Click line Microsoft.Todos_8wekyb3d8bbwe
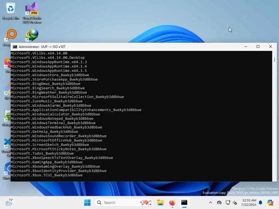Image resolution: width=279 pixels, height=209 pixels. tap(42, 153)
